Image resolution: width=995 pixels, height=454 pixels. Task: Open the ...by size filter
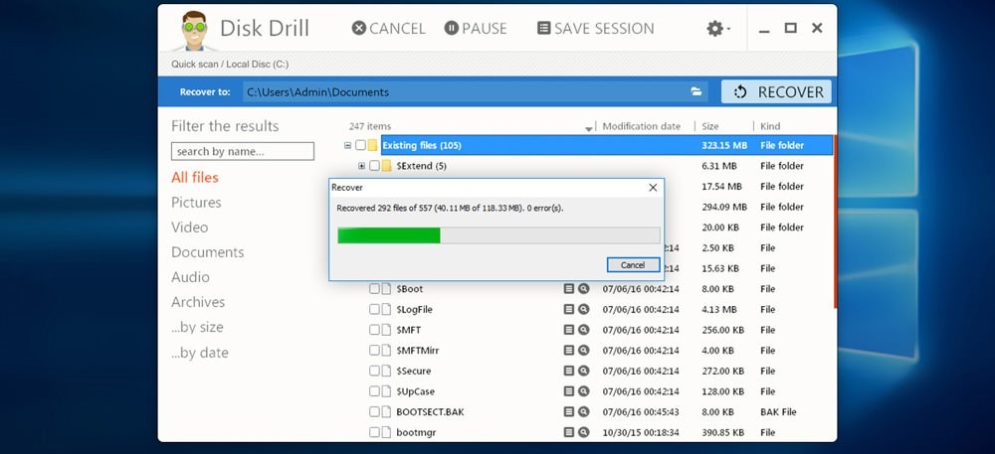coord(197,328)
